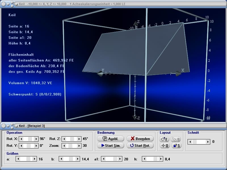This screenshot has height=170, width=227.
Task: Click the B flashlight layout button
Action: [176, 139]
